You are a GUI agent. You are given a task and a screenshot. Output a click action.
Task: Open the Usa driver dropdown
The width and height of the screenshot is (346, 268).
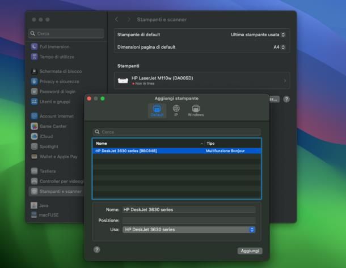189,230
